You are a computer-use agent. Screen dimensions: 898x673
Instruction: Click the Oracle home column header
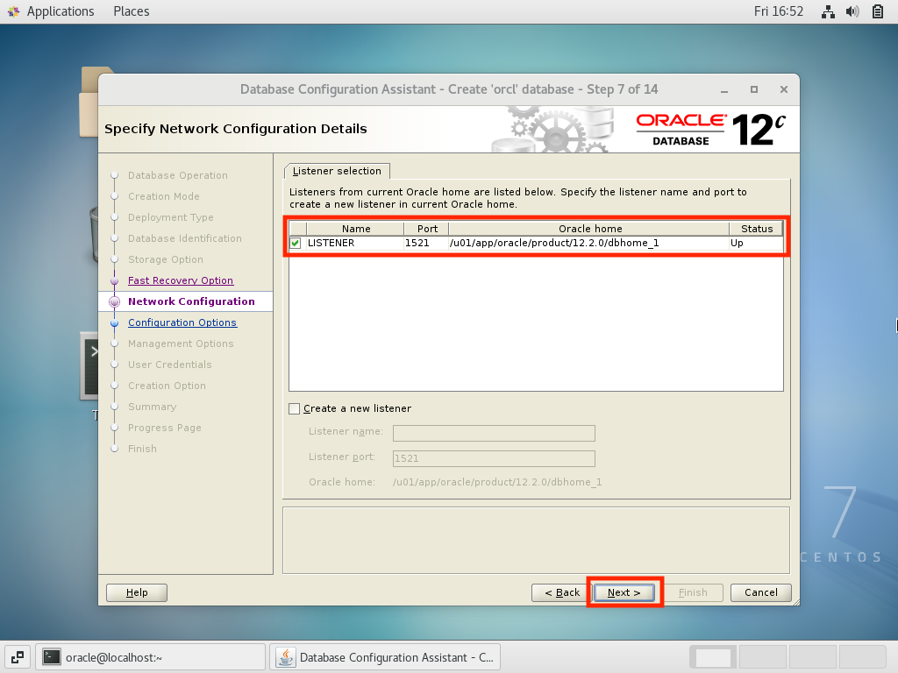click(x=590, y=229)
